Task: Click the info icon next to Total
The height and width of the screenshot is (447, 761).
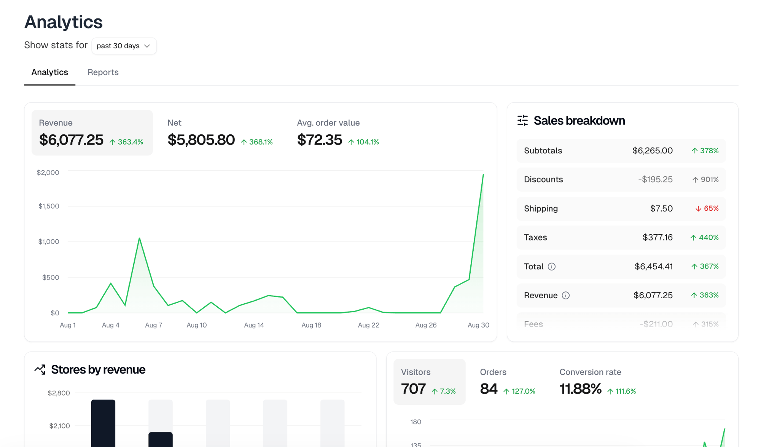Action: 552,267
